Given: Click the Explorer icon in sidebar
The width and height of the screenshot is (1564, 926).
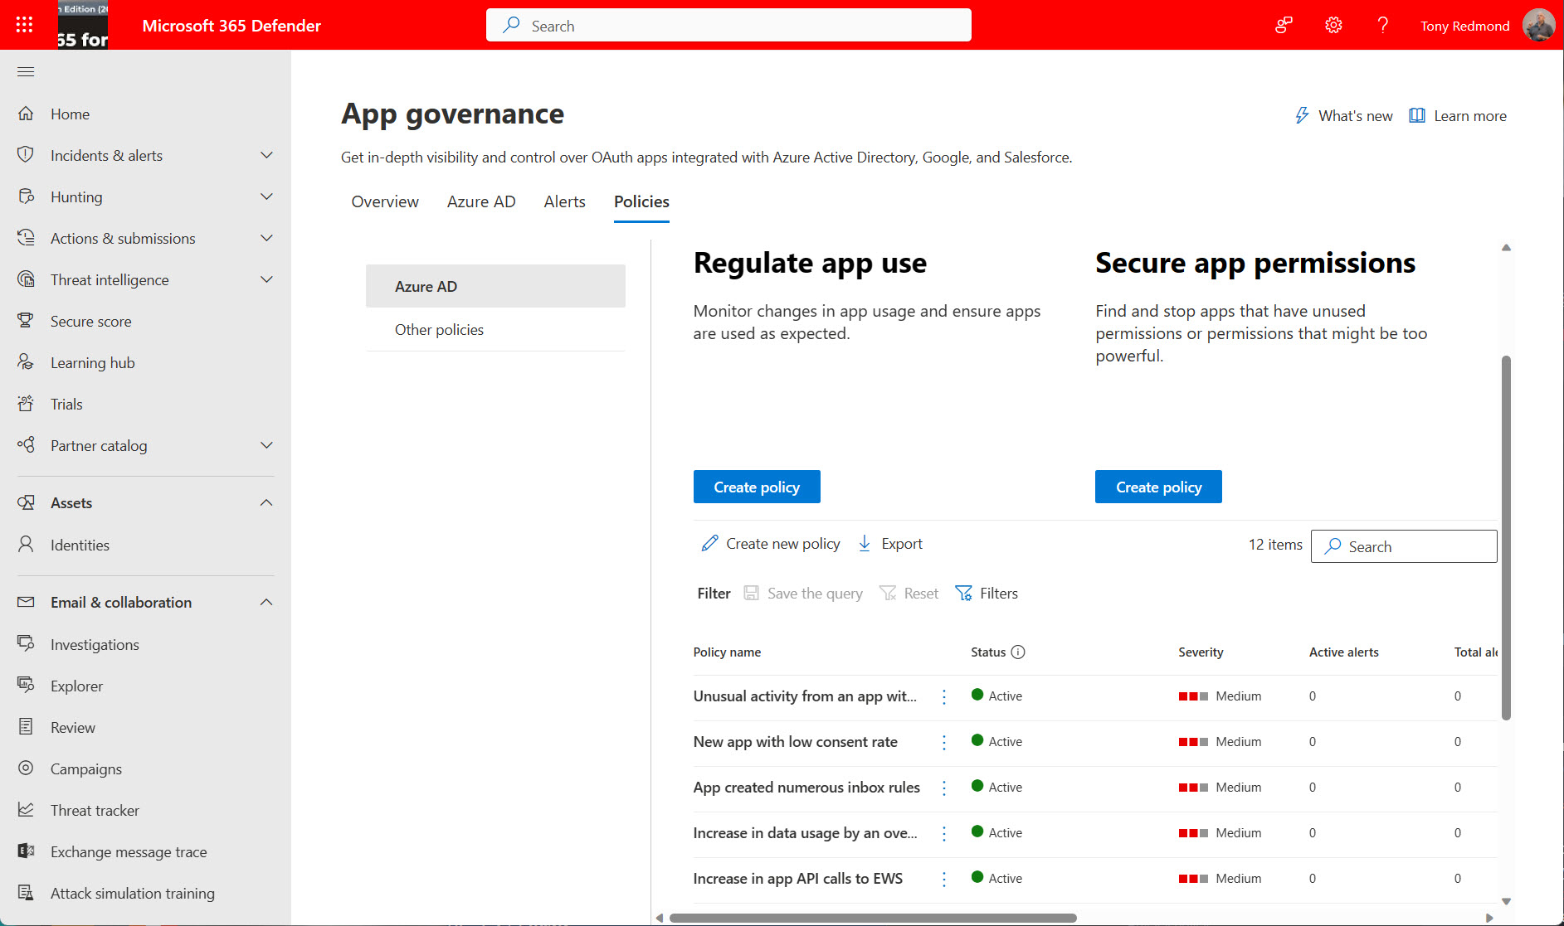Looking at the screenshot, I should (26, 686).
